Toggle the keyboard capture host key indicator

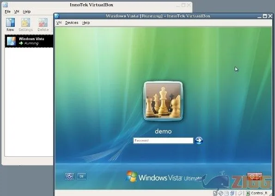(248, 193)
